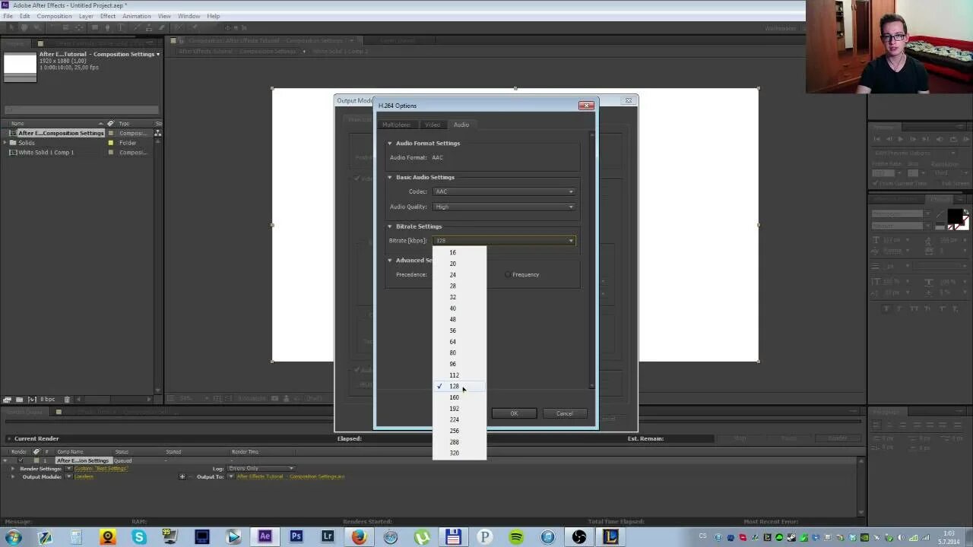Open the Composition menu
The width and height of the screenshot is (973, 547).
coord(54,16)
